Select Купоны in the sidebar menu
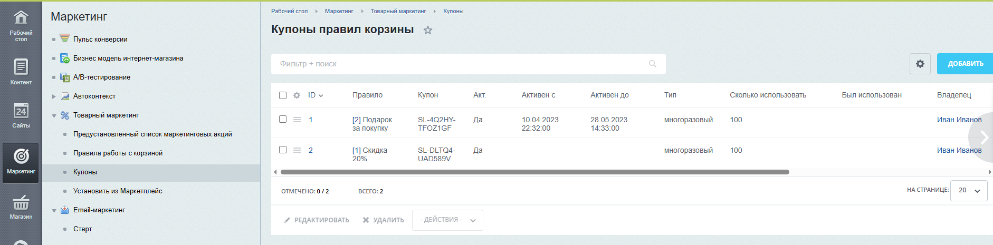 [85, 172]
